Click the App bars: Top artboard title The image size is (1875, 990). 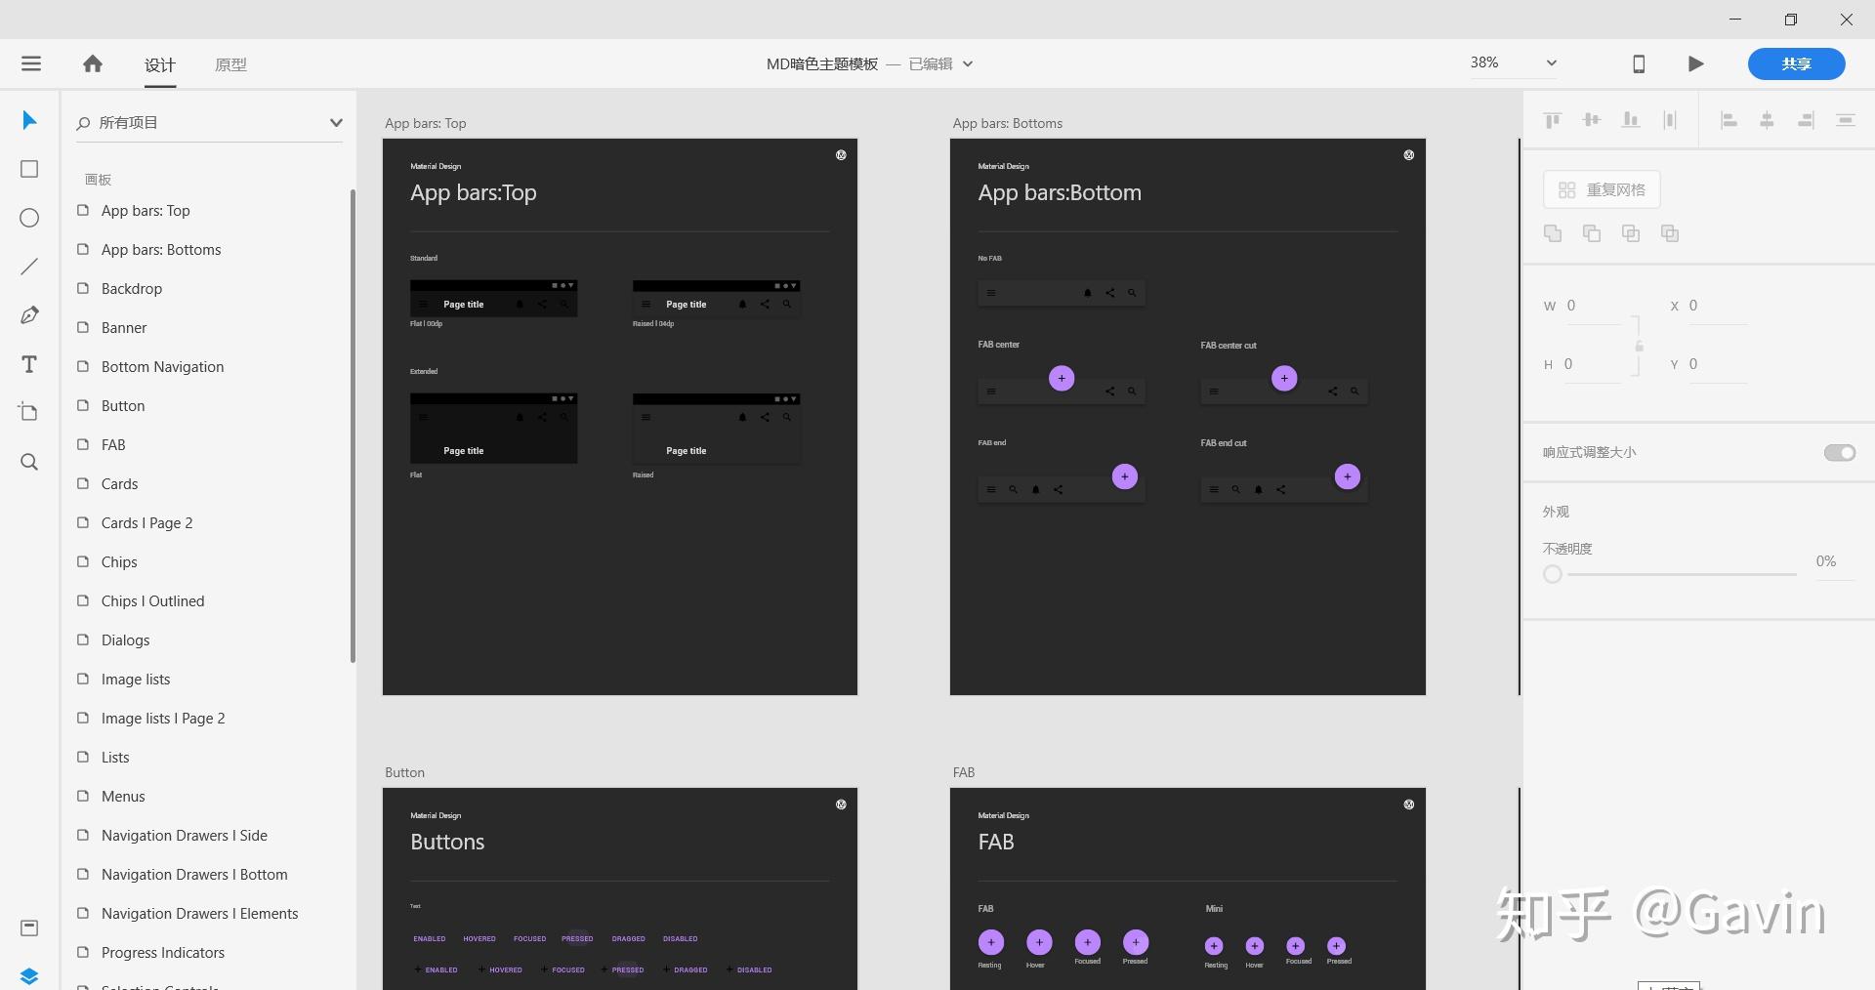point(426,123)
